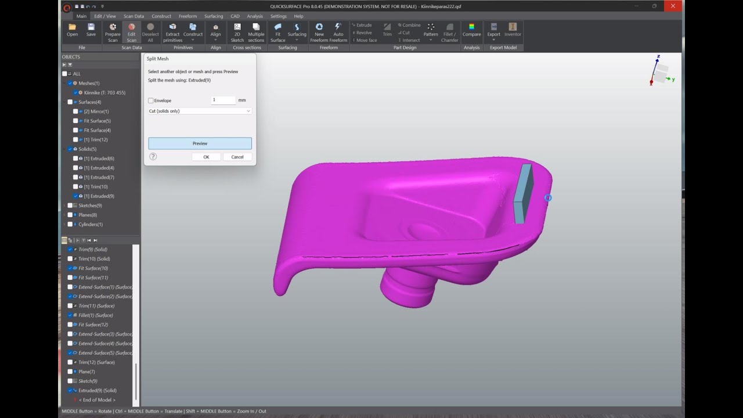Select Sketch(9) in the history list
Image resolution: width=743 pixels, height=418 pixels.
click(88, 381)
